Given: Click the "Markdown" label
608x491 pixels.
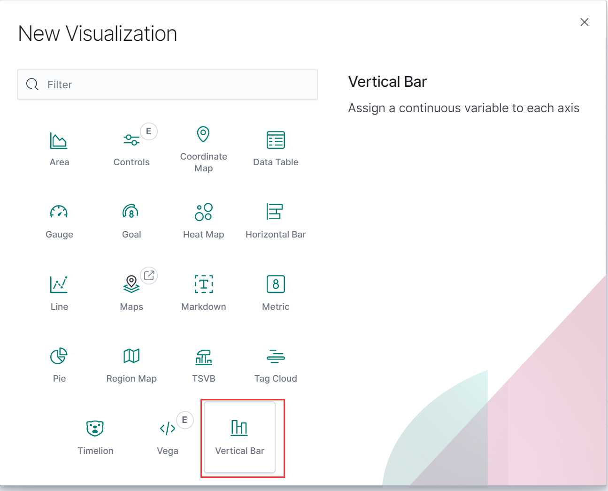Looking at the screenshot, I should coord(204,307).
